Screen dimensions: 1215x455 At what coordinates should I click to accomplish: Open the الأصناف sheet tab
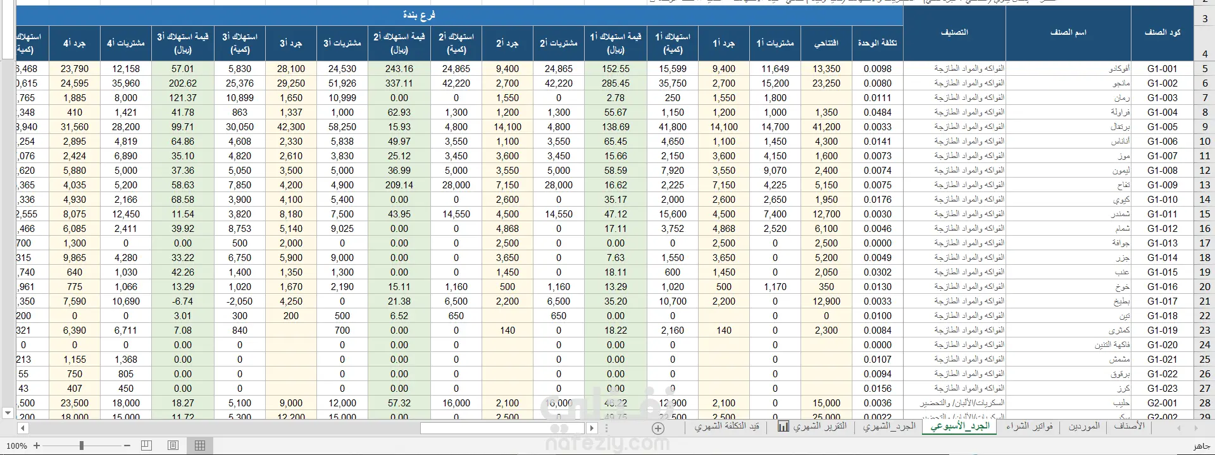[1129, 427]
